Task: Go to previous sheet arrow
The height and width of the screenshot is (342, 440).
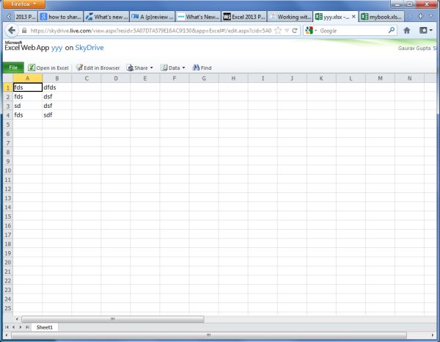Action: click(13, 327)
